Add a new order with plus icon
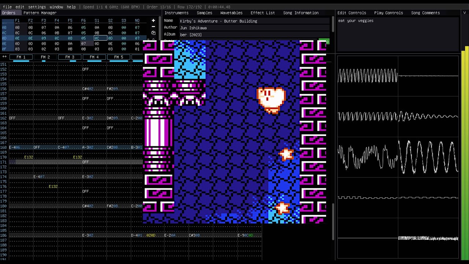Image resolution: width=469 pixels, height=264 pixels. (x=153, y=21)
